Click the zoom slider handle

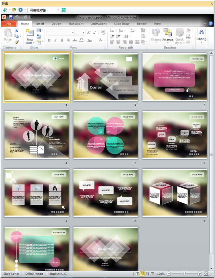184,274
